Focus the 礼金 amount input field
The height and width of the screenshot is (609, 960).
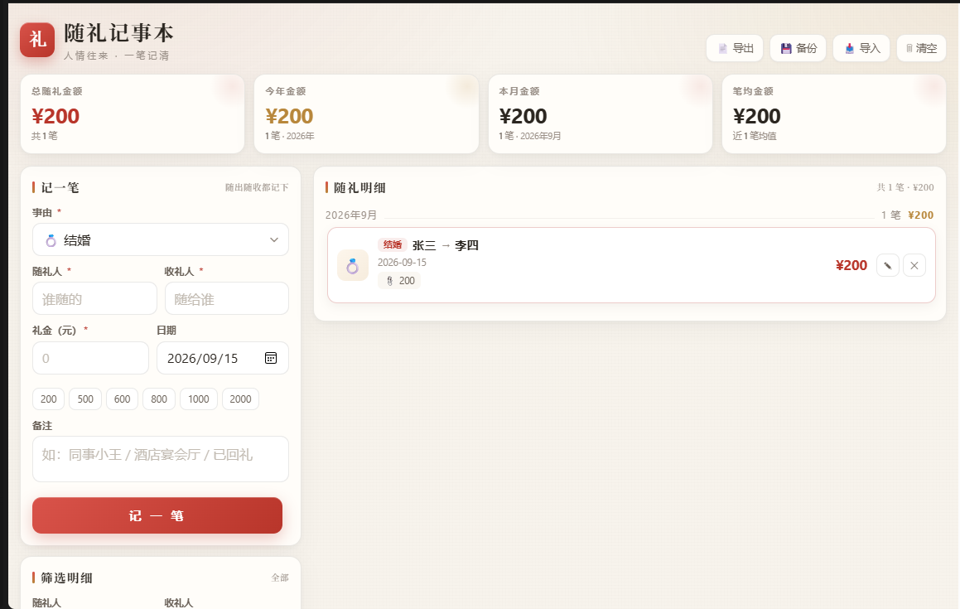[x=90, y=358]
